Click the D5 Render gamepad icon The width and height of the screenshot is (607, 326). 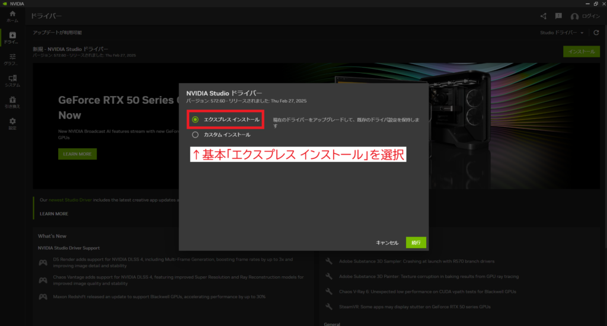click(43, 263)
